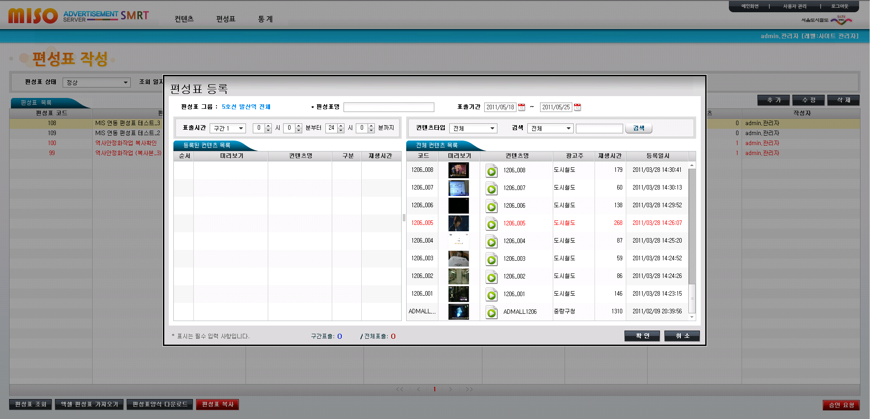
Task: Click play icon for content 1206_005
Action: pos(492,224)
